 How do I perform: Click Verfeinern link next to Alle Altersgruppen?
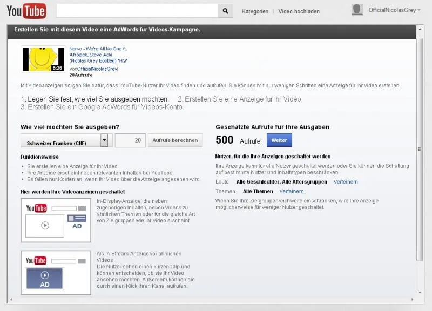tap(346, 182)
